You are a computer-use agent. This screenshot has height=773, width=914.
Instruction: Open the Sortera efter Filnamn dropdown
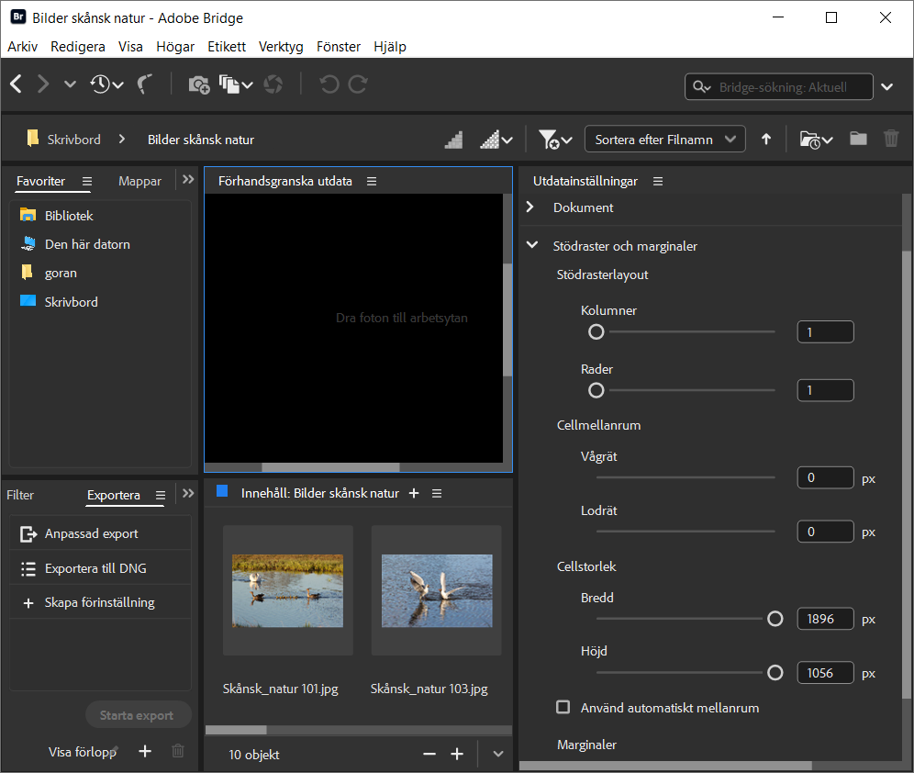tap(664, 140)
